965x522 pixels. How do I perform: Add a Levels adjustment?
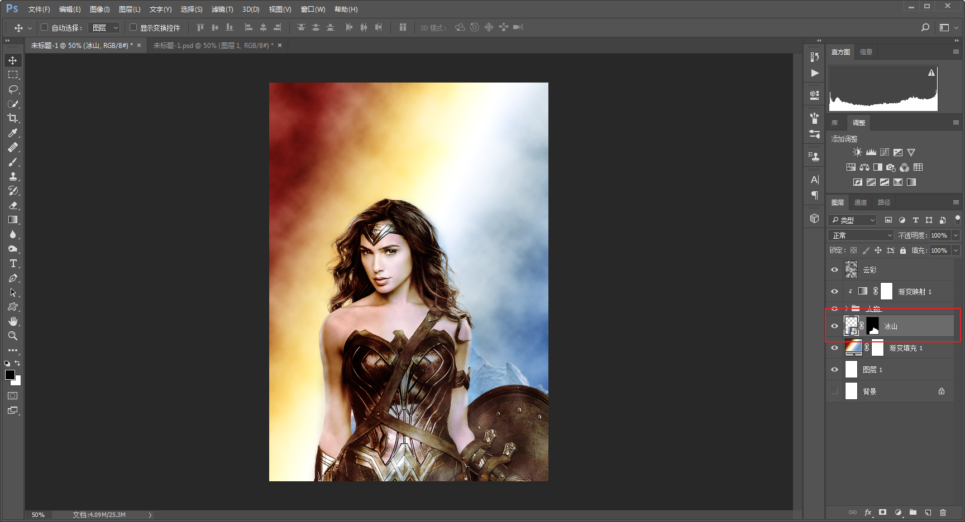tap(871, 152)
